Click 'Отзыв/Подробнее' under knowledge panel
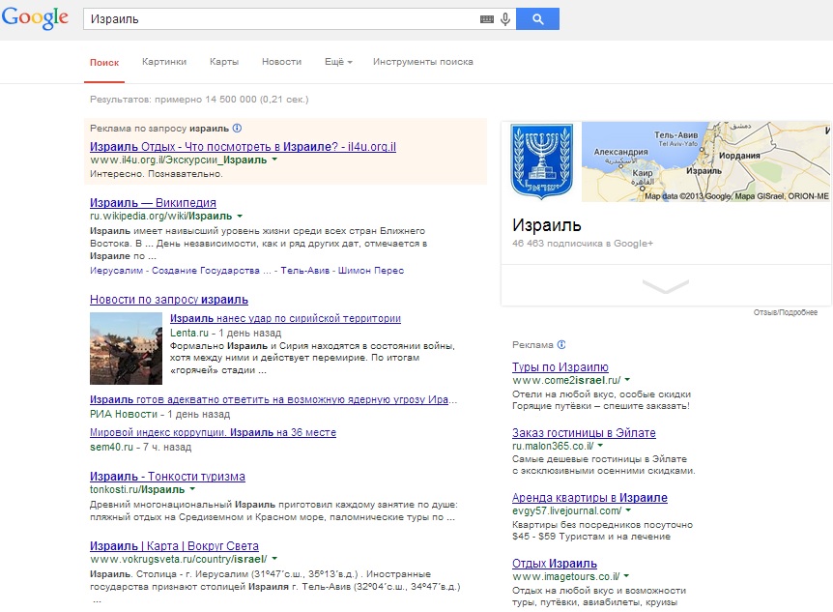This screenshot has width=833, height=612. [786, 312]
